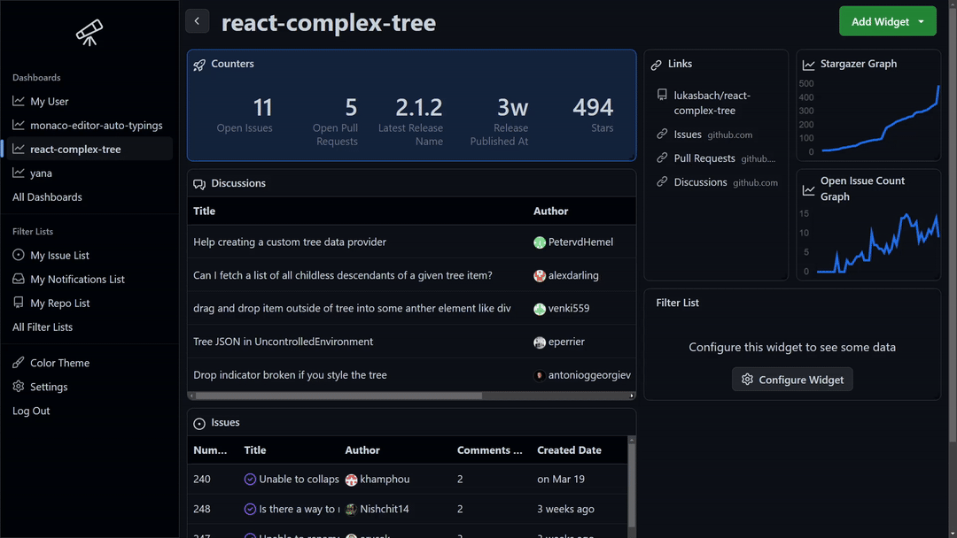The height and width of the screenshot is (538, 957).
Task: Click repo icon beside lukasbach/react-complex-tree
Action: (662, 95)
